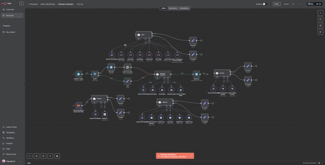325x165 pixels.
Task: Add a sticky note to canvas
Action: 320,19
